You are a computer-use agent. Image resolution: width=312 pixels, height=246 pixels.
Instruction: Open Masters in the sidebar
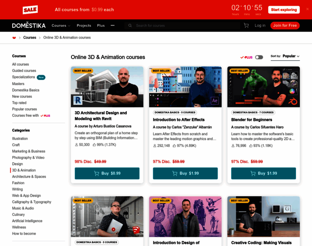18,84
